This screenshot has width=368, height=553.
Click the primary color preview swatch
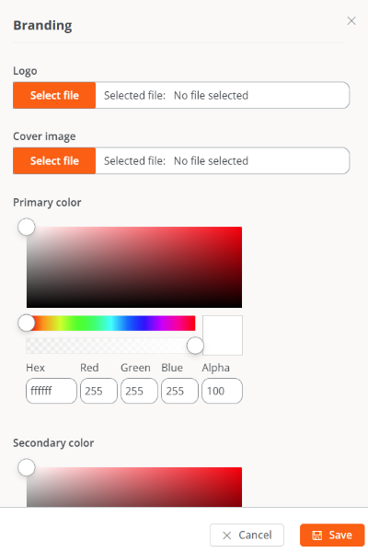(x=223, y=335)
